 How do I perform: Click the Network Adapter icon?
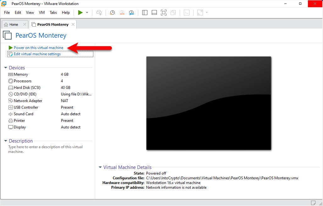coord(10,101)
